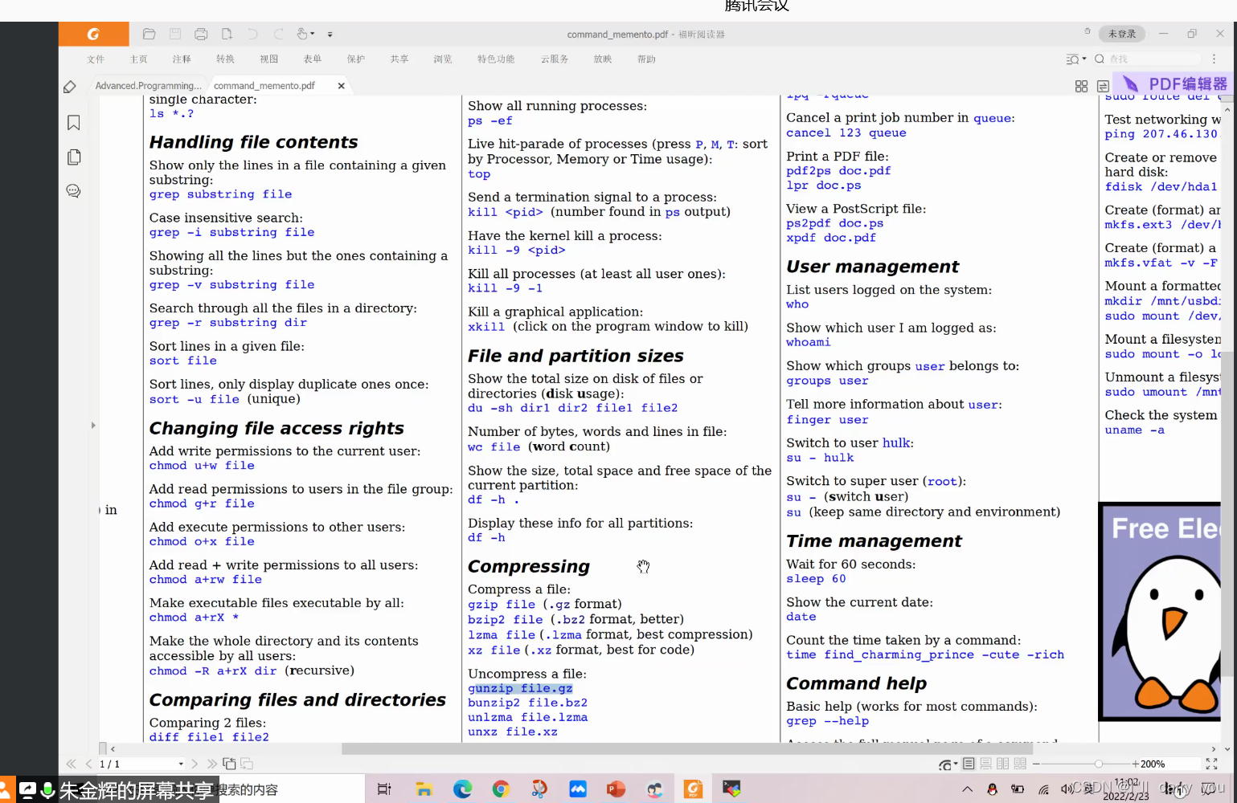Redo the last action
Screen dimensions: 1237x803
tap(279, 34)
